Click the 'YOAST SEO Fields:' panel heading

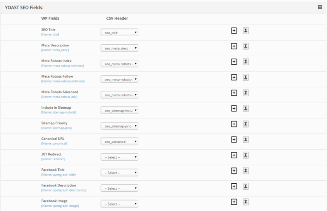tap(24, 8)
